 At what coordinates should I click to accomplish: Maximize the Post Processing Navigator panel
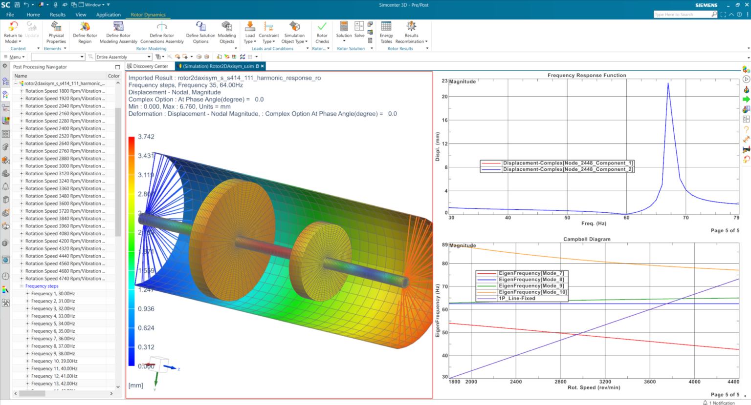point(117,67)
